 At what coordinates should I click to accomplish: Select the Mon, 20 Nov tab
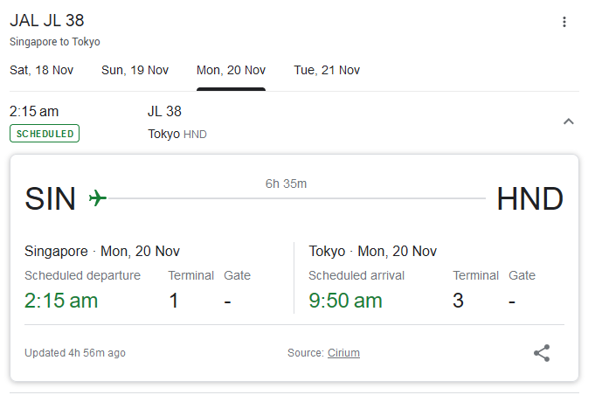pyautogui.click(x=231, y=70)
